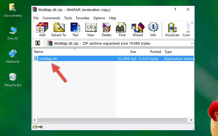Click the 5,243 bytes packed cell
Screen dimensions: 218x136
click(148, 59)
